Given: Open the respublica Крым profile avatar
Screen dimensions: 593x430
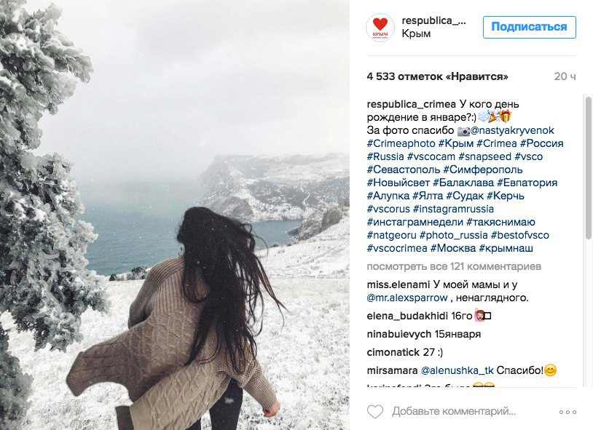Looking at the screenshot, I should click(x=380, y=28).
